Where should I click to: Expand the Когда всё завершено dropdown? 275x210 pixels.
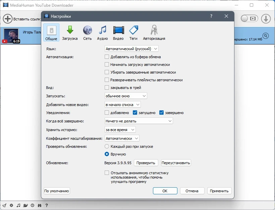[139, 121]
